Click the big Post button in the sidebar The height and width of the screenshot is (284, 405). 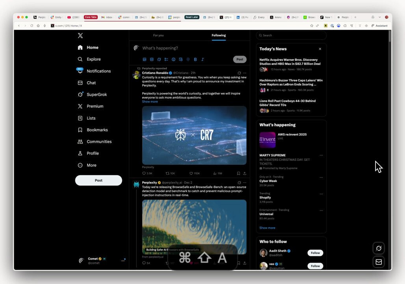click(98, 180)
